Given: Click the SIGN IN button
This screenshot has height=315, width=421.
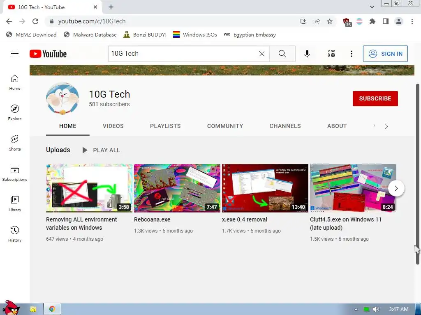Looking at the screenshot, I should point(385,54).
